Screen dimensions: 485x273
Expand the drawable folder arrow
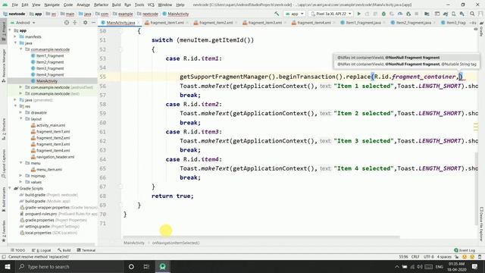pyautogui.click(x=20, y=113)
